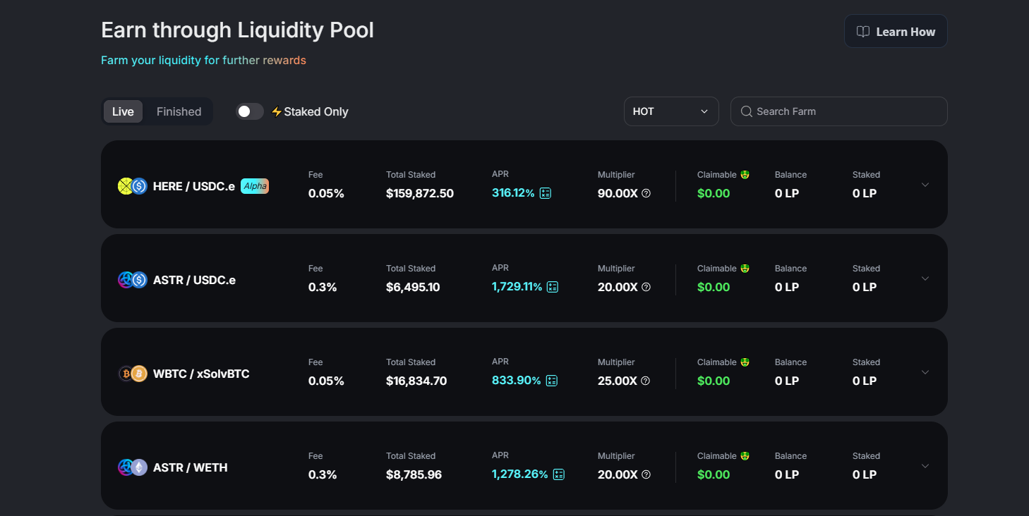The image size is (1029, 516).
Task: Click the 'Earn through Liquidity Pool' heading
Action: coord(237,30)
